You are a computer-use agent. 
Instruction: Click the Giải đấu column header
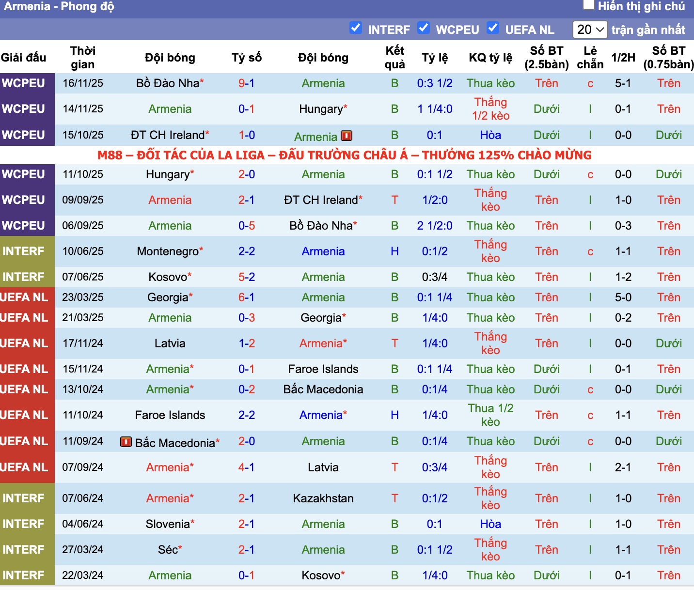coord(23,58)
